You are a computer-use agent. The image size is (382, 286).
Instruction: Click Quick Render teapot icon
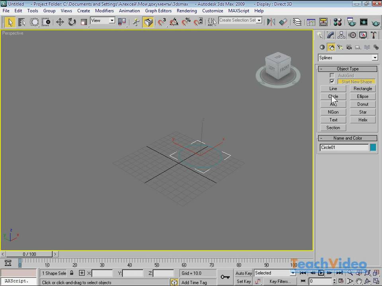pyautogui.click(x=376, y=23)
